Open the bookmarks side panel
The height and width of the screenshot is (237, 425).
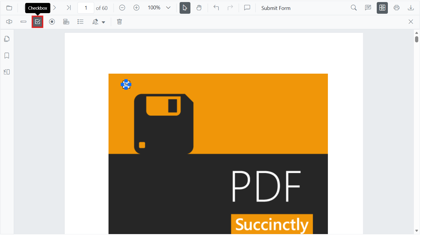coord(7,56)
